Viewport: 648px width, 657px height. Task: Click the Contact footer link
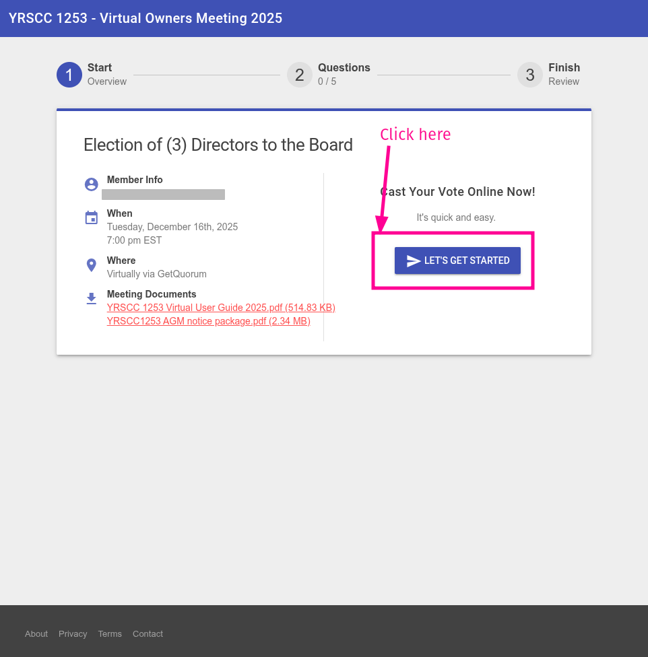click(x=148, y=634)
